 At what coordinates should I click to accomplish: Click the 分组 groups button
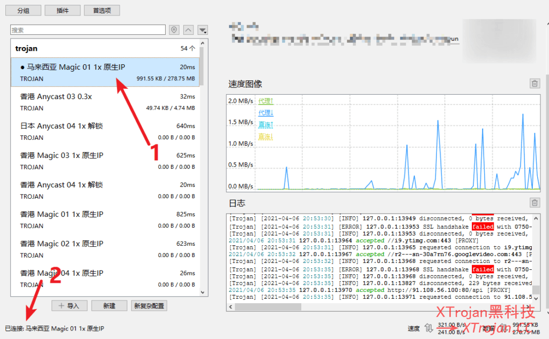[x=23, y=10]
